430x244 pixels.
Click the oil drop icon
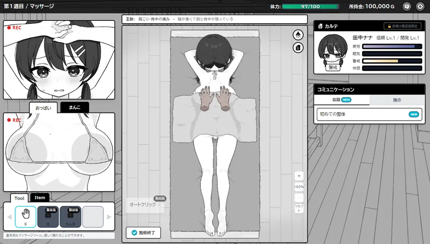point(298,35)
